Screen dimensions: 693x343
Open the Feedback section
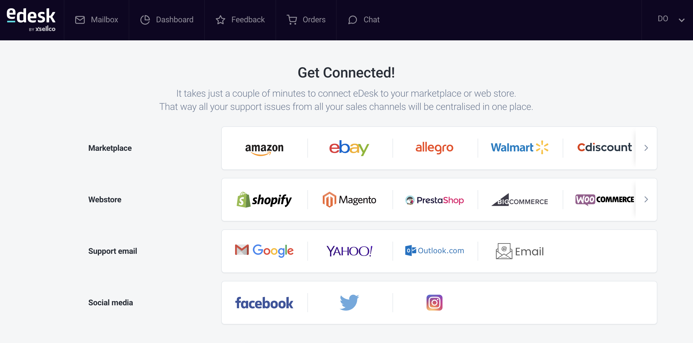point(240,20)
